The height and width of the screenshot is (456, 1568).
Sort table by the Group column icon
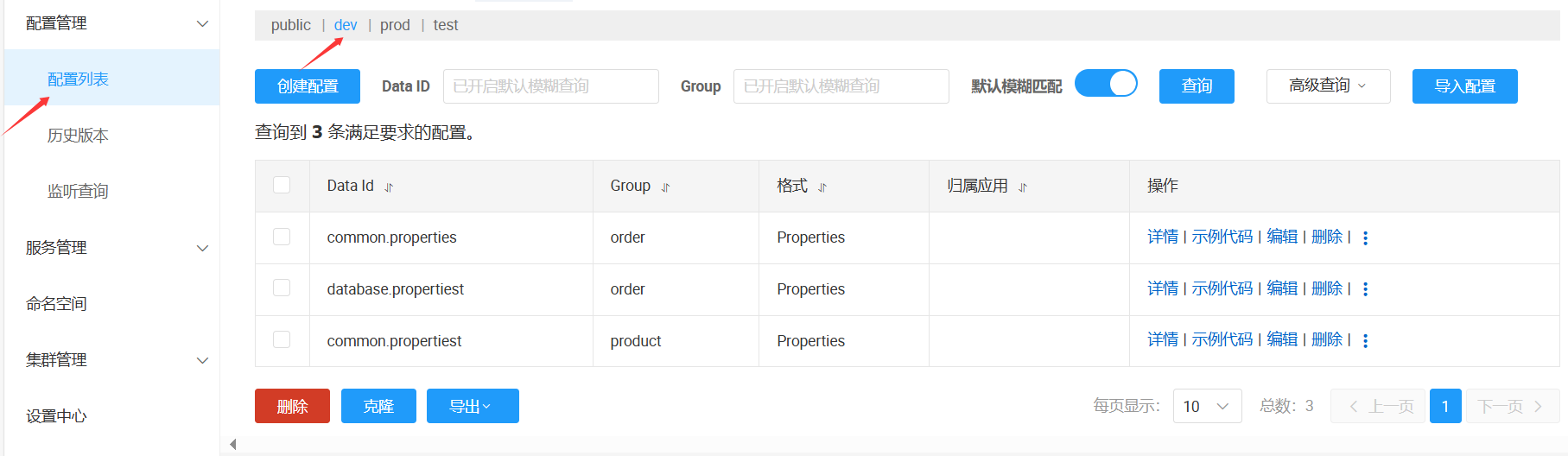click(x=665, y=187)
